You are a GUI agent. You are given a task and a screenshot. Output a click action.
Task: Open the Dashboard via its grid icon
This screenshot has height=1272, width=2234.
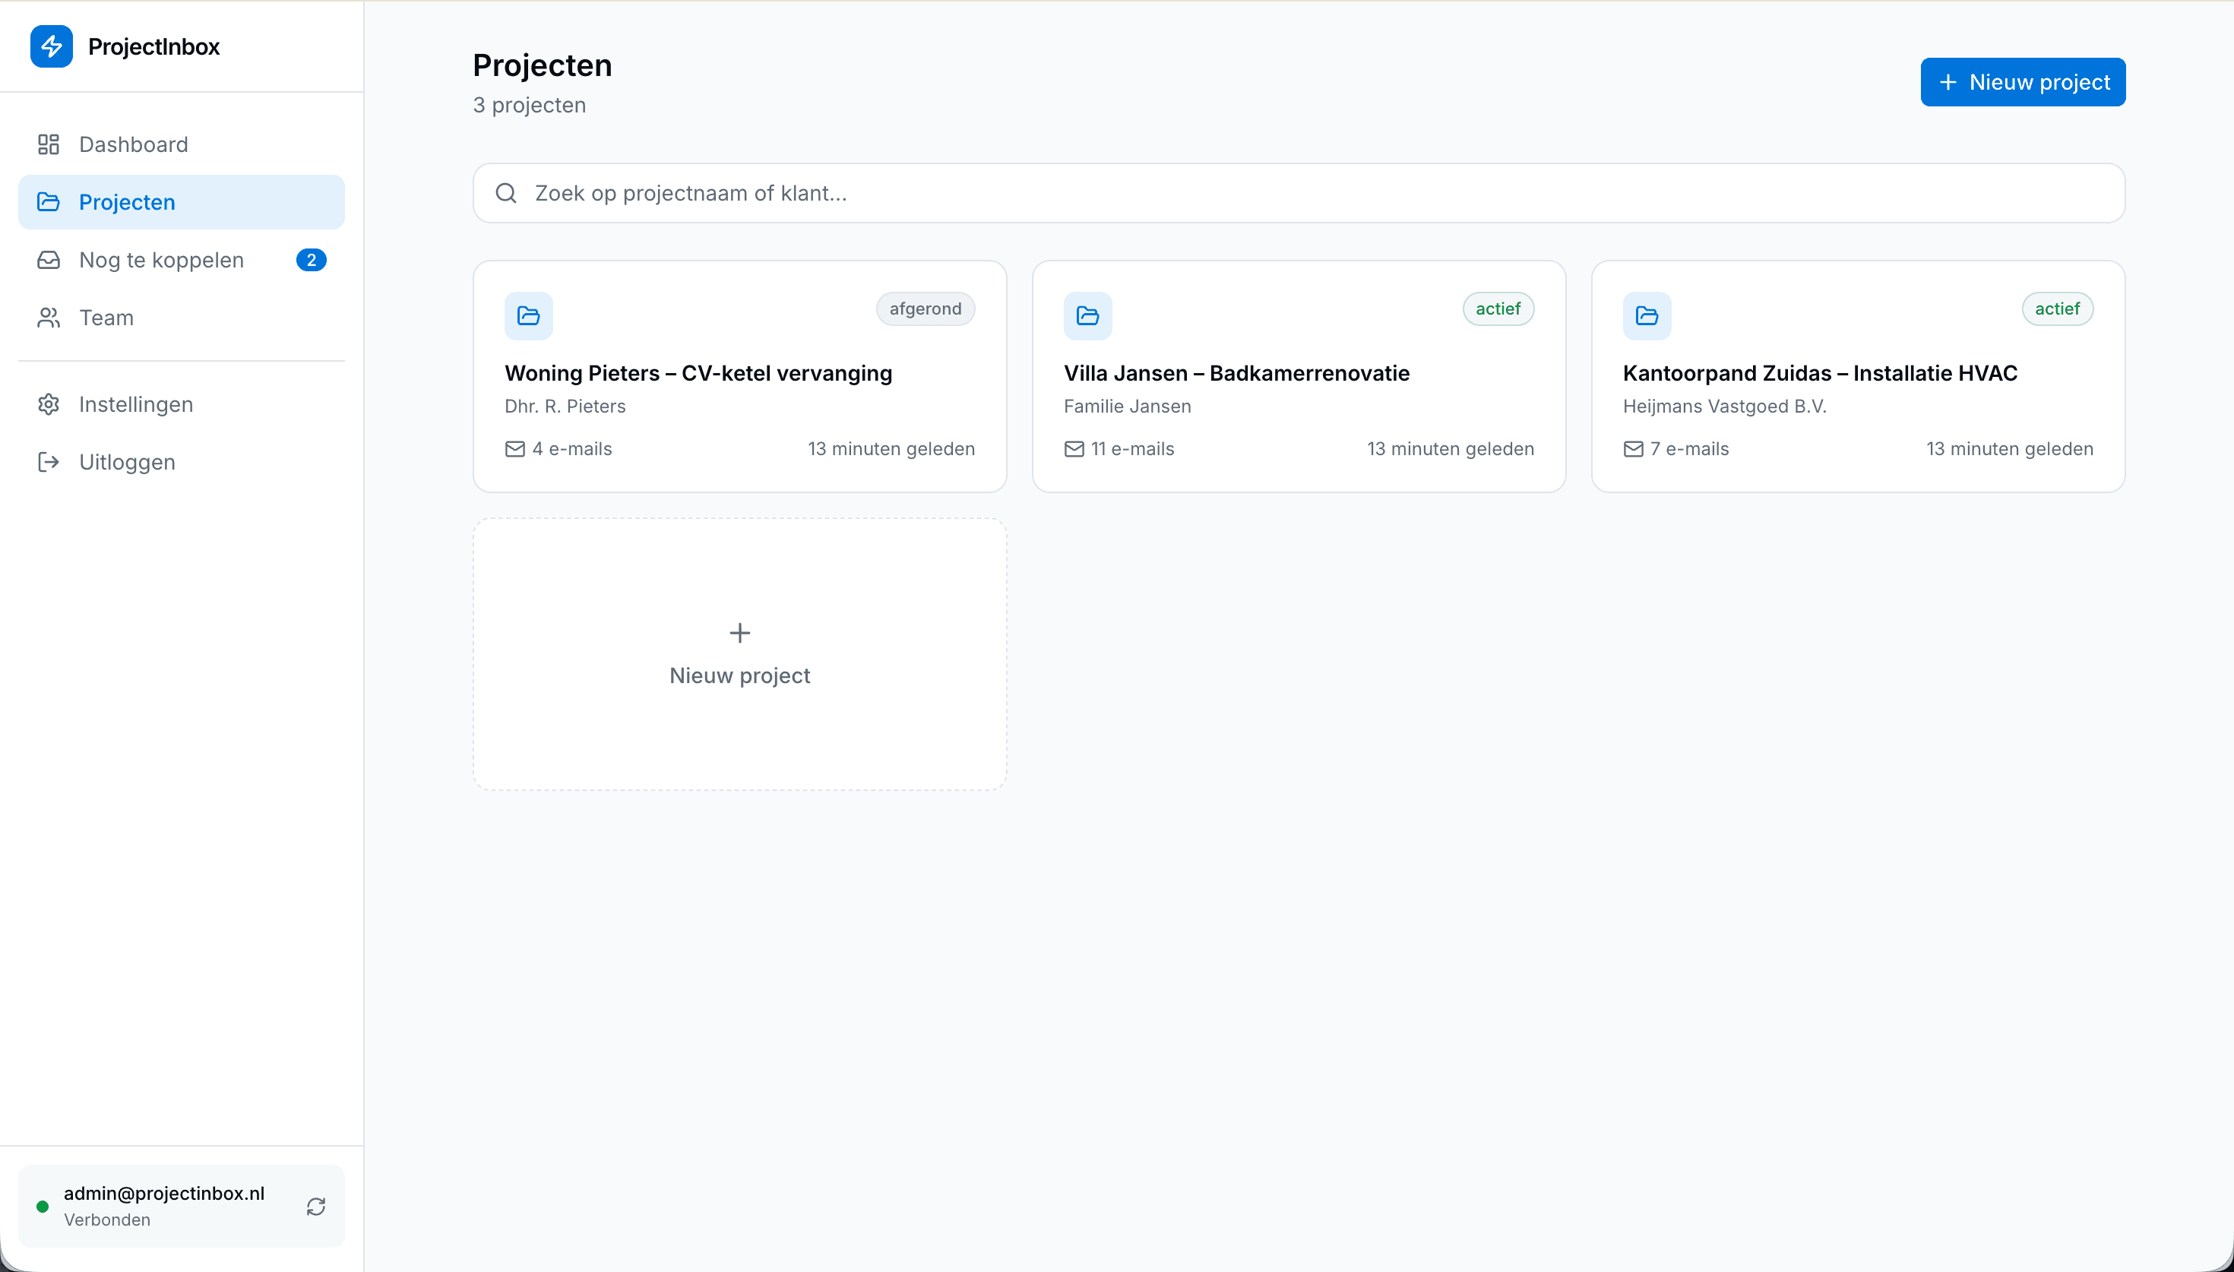[49, 144]
